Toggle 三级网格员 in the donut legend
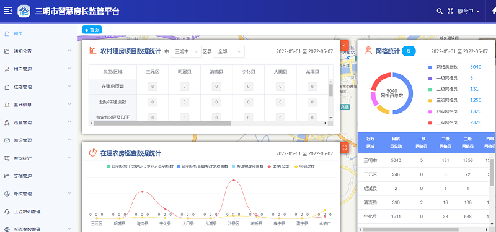This screenshot has height=232, width=496. coord(443,100)
